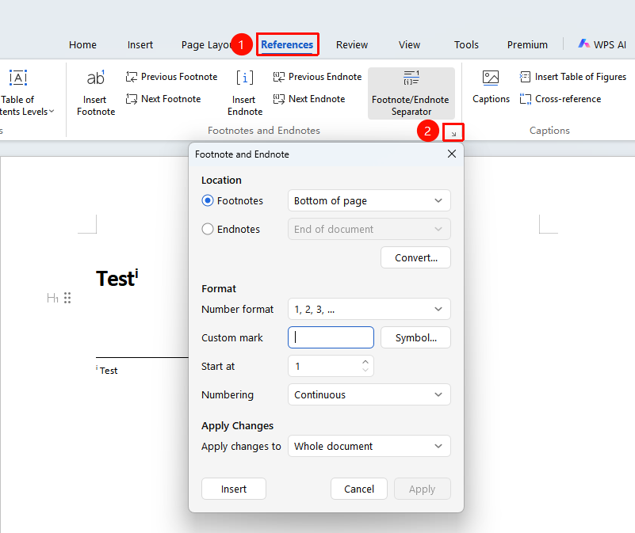Open the Premium tab
Screen dimensions: 635x533
click(x=527, y=44)
